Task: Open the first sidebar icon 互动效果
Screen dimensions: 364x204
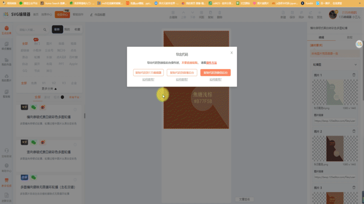Action: click(6, 30)
